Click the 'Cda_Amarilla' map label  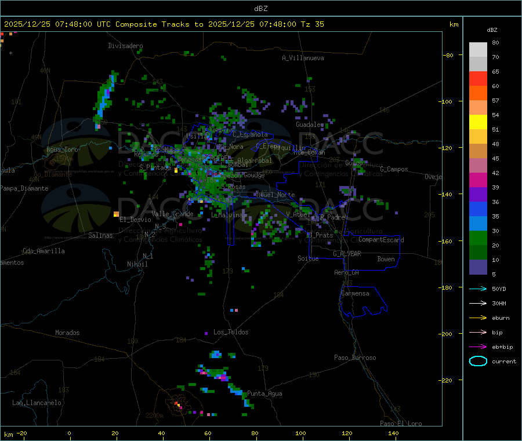43,251
